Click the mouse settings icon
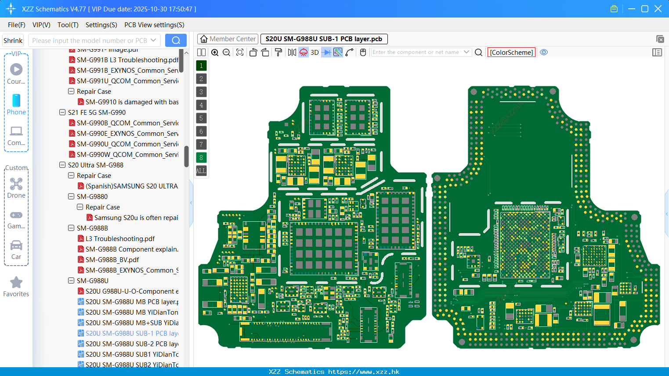 (x=363, y=52)
